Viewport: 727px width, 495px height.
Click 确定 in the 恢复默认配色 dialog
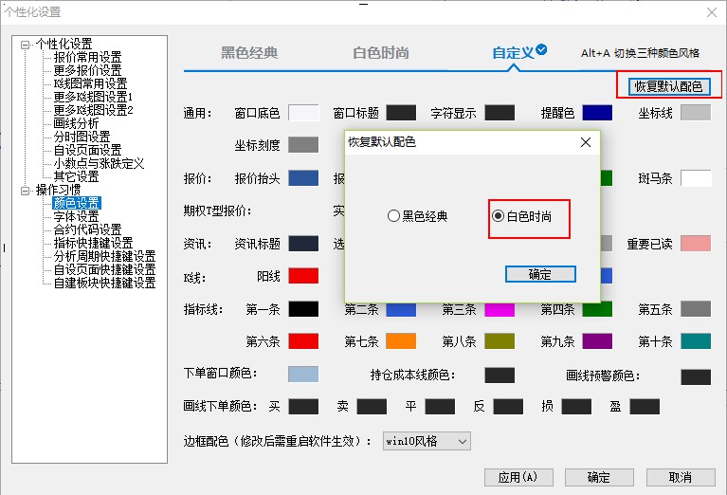(539, 274)
